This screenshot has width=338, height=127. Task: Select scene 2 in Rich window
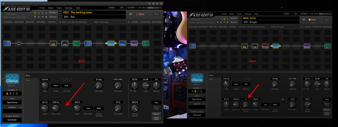(x=39, y=13)
